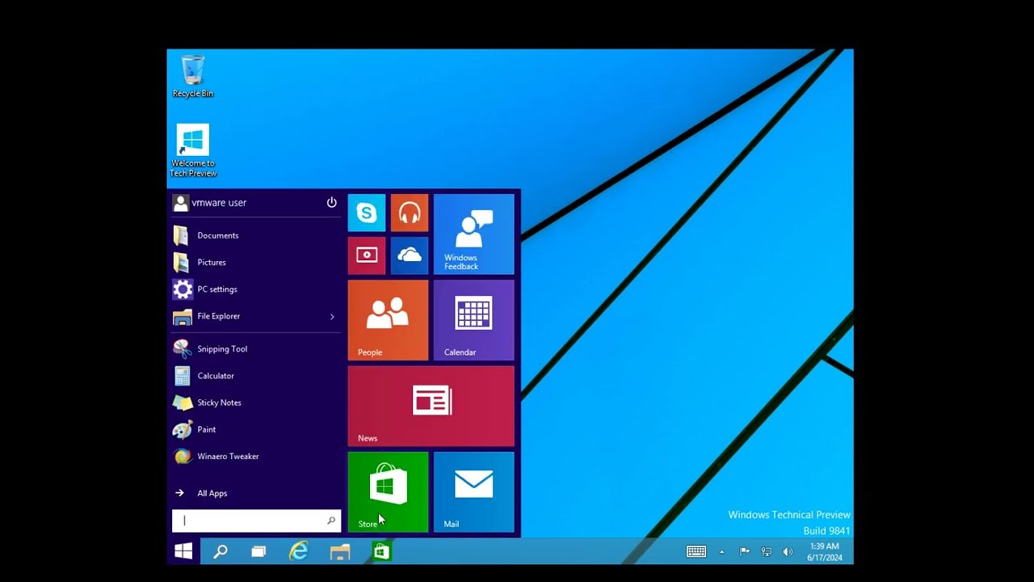Open the Music headphones tile
1034x582 pixels.
point(410,213)
